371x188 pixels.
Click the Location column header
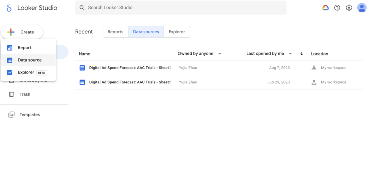(x=320, y=54)
